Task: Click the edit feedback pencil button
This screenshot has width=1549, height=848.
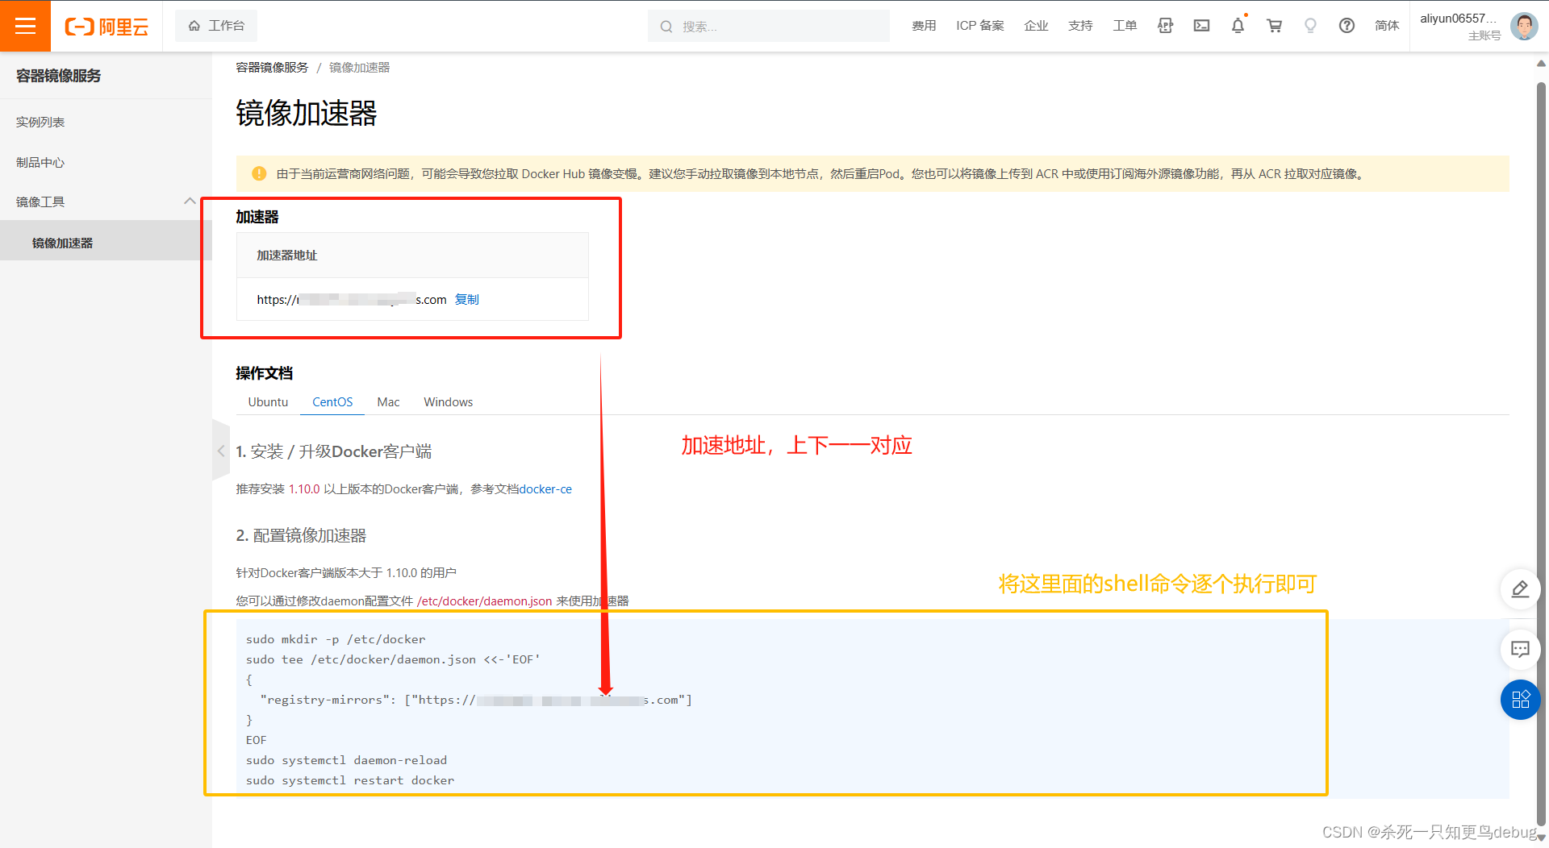Action: click(1520, 589)
